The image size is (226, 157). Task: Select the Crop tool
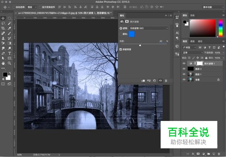pyautogui.click(x=3, y=28)
